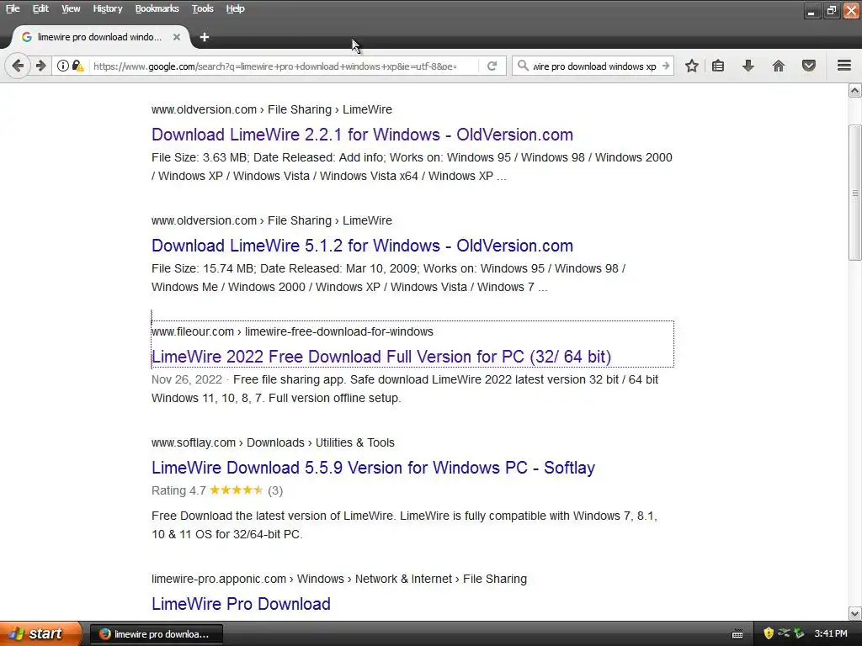Click the vertical scrollbar thumb

[855, 193]
